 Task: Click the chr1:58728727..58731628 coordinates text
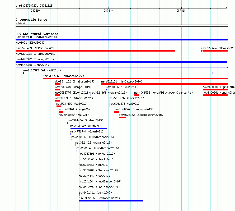[34, 6]
